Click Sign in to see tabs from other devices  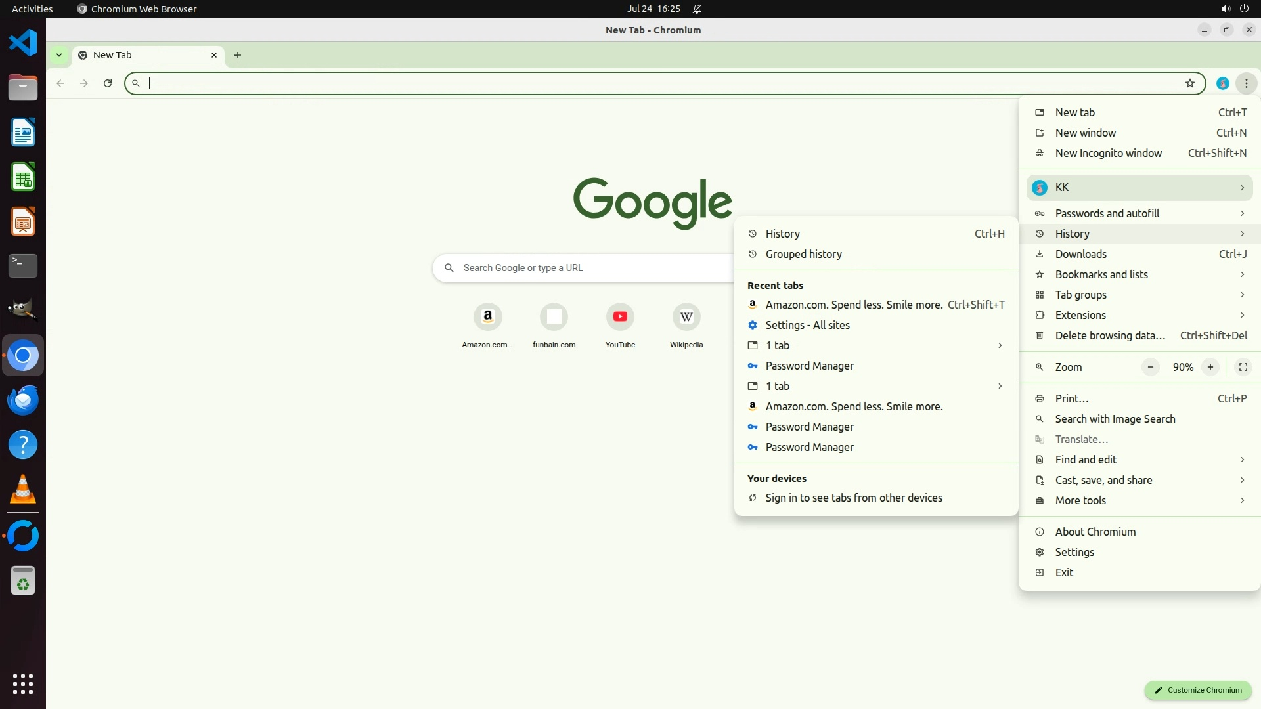coord(853,498)
